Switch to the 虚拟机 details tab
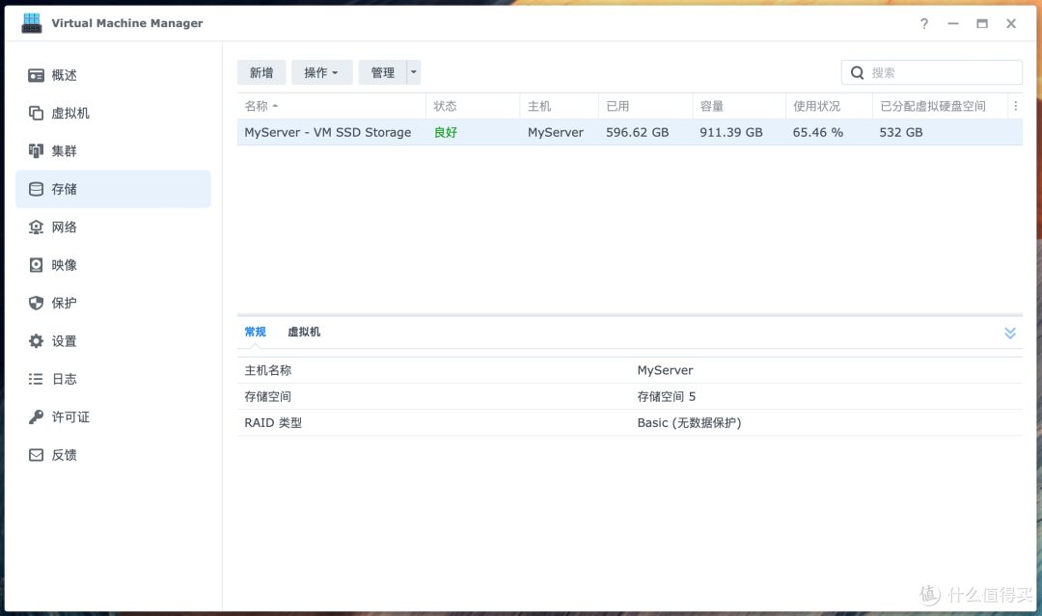This screenshot has width=1042, height=616. pyautogui.click(x=303, y=331)
